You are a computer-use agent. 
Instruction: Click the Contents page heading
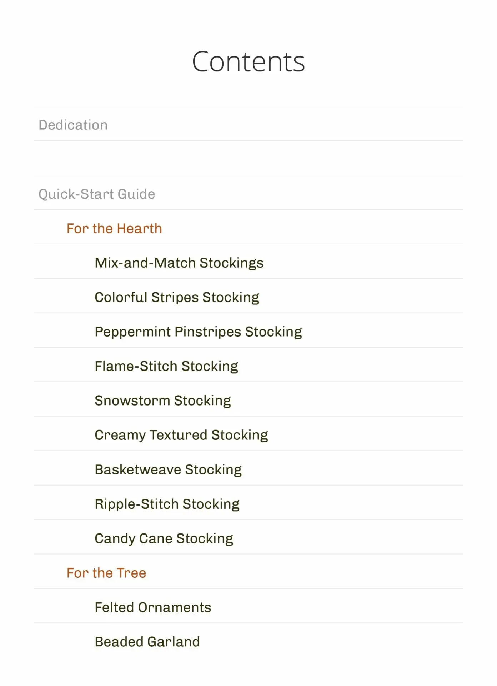[x=248, y=61]
